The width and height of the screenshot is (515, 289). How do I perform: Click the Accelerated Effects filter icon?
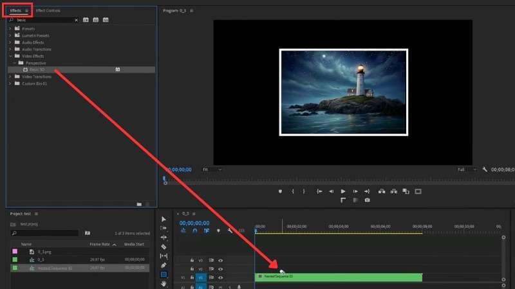[x=86, y=20]
